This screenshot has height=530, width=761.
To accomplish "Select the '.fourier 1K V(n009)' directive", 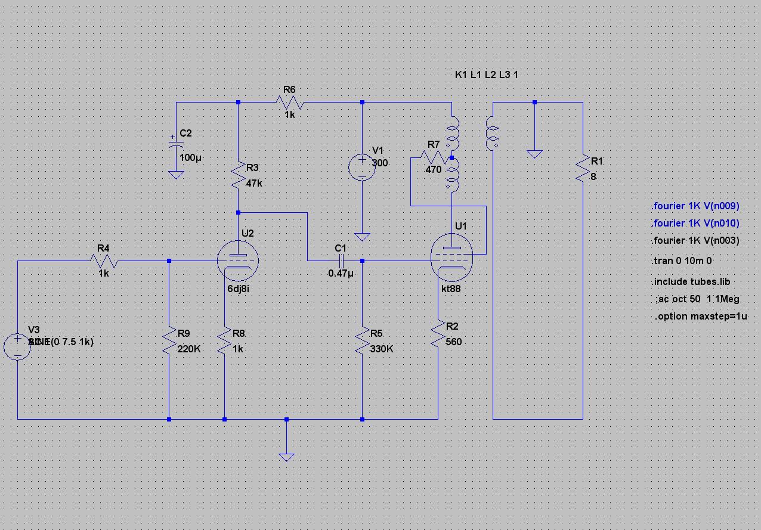I will (695, 206).
